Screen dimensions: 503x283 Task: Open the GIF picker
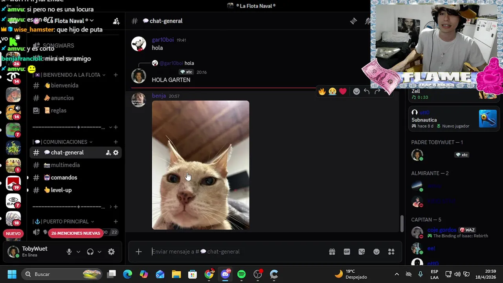pos(347,252)
